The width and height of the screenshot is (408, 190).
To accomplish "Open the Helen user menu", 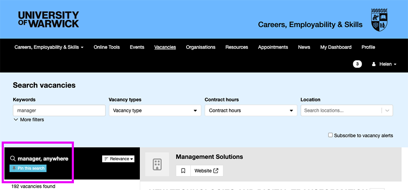I will (384, 64).
